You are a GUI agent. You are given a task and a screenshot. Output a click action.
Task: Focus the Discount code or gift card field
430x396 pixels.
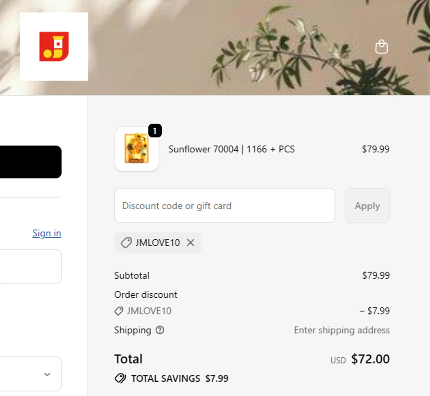coord(224,206)
